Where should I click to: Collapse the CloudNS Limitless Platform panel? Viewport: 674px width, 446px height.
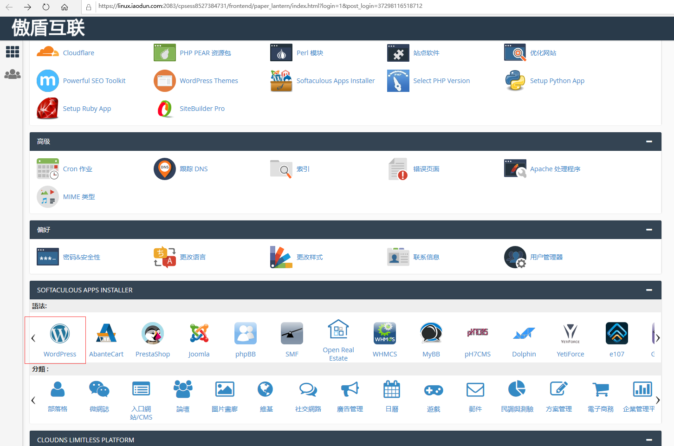click(649, 440)
